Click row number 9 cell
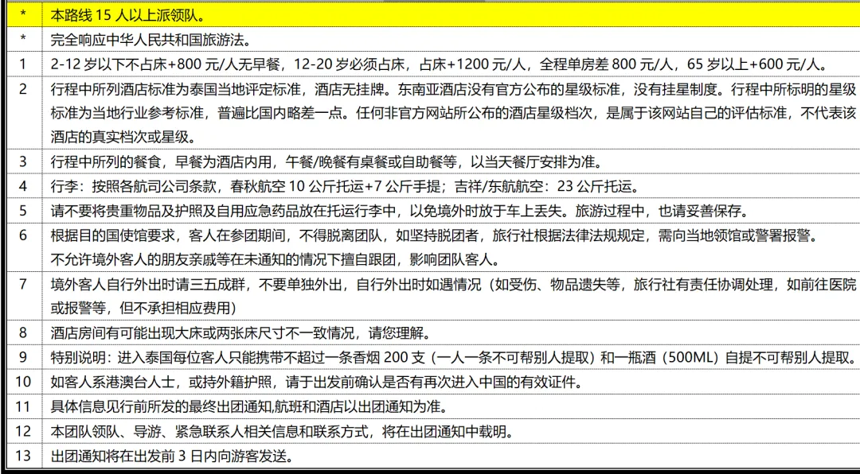 click(x=24, y=357)
